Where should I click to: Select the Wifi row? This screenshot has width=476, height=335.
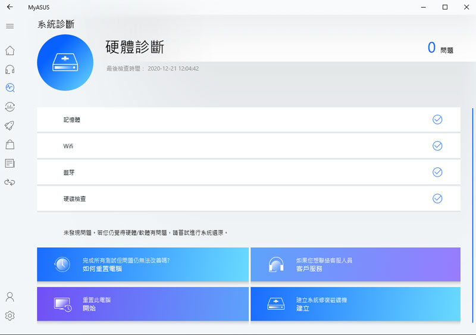coord(249,146)
